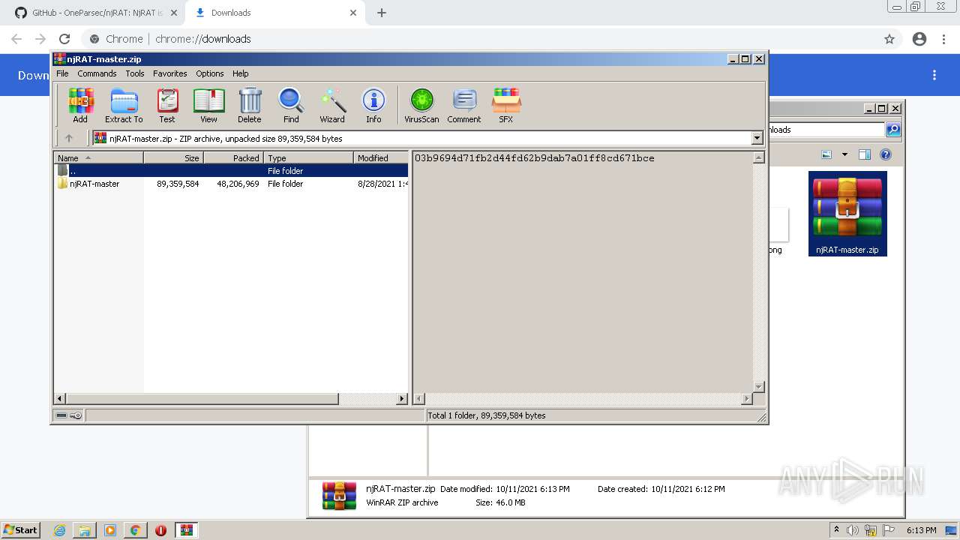Run VirusScan on the archive

[x=421, y=105]
